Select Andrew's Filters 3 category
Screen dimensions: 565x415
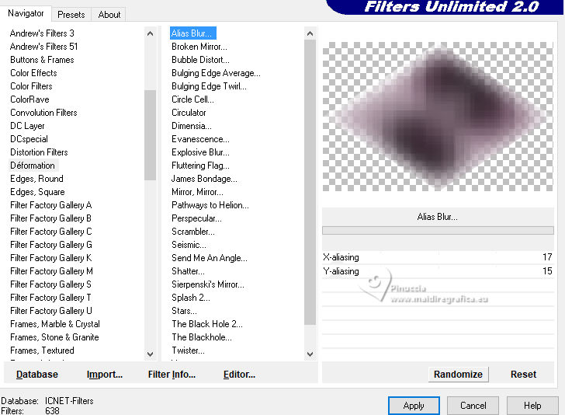[42, 33]
